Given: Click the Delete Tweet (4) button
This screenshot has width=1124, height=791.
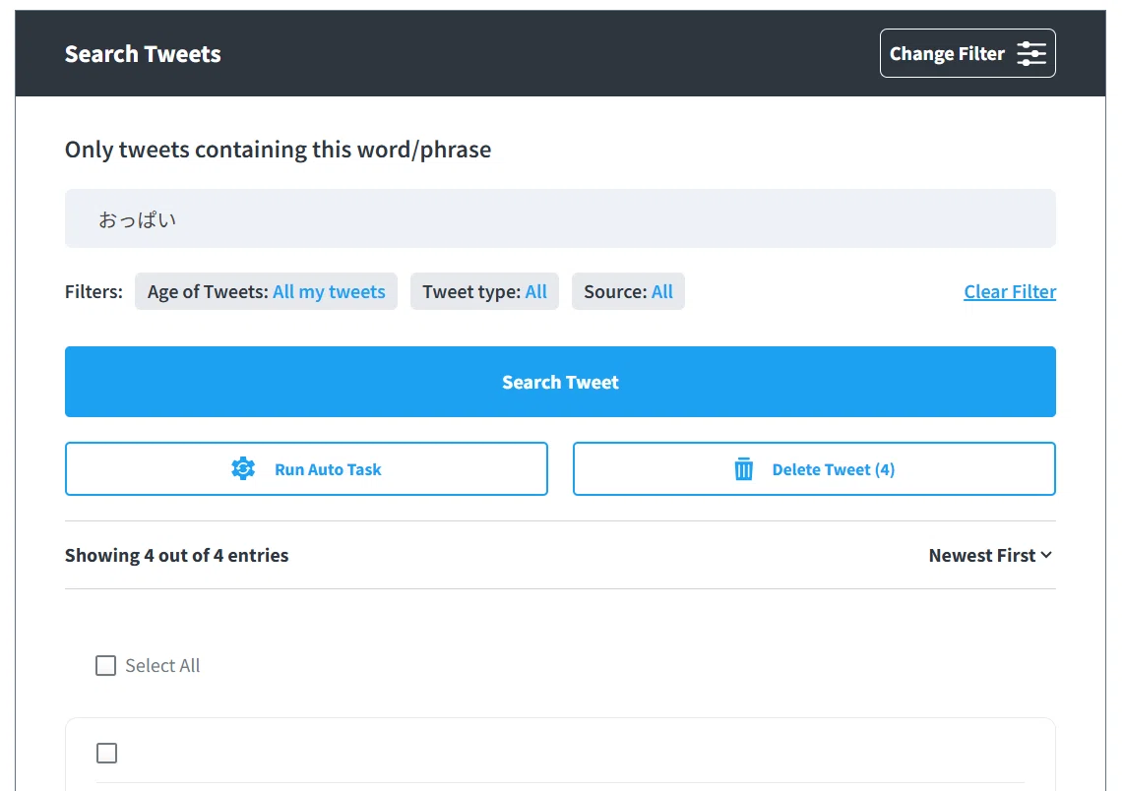Looking at the screenshot, I should [x=814, y=468].
